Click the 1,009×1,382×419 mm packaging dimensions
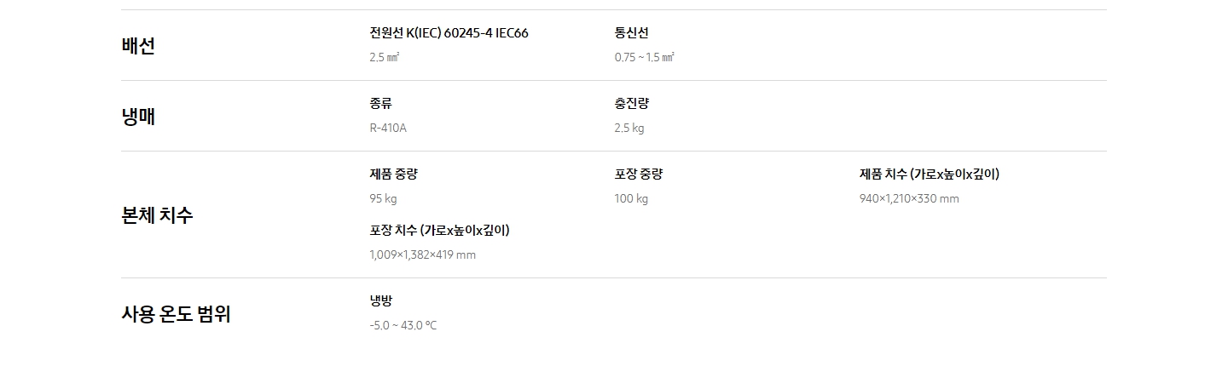The height and width of the screenshot is (366, 1228). tap(423, 254)
